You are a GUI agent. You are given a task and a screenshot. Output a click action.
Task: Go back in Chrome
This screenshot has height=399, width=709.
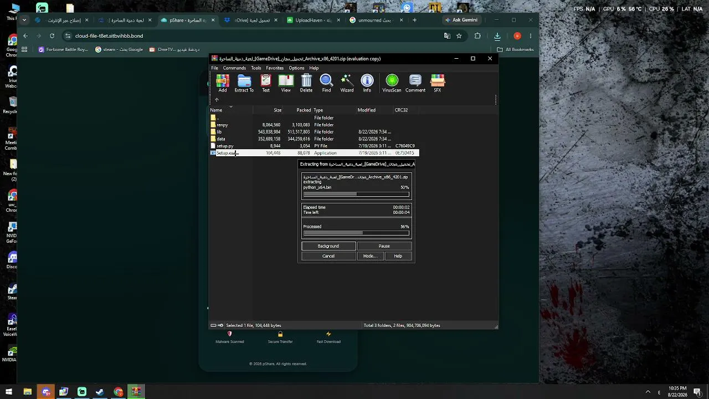pyautogui.click(x=25, y=36)
